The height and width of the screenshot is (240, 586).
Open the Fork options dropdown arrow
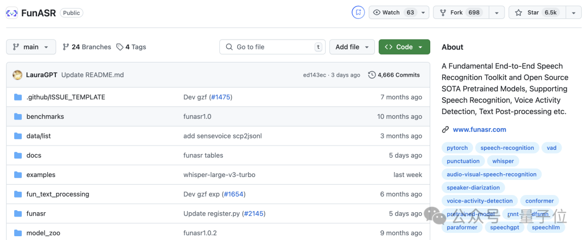pos(496,12)
